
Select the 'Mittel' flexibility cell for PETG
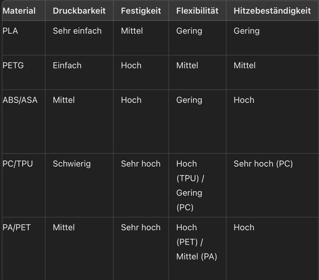(197, 73)
